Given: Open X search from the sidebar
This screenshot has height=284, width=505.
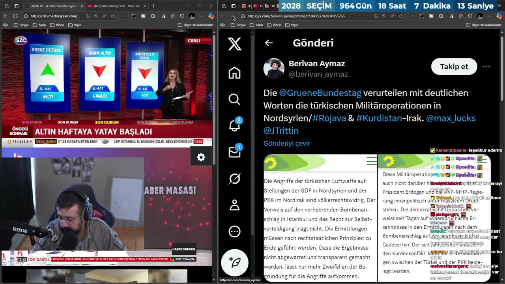Looking at the screenshot, I should point(234,99).
